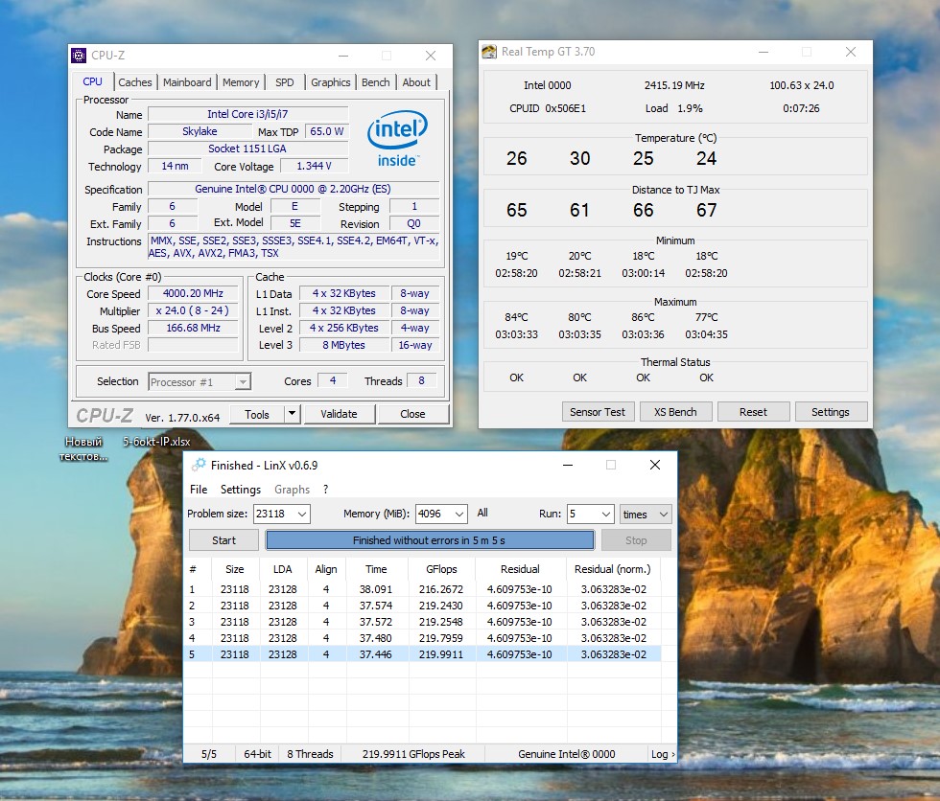Screen dimensions: 940x801
Task: Click the 2415.19 MHz reading in Real Temp
Action: click(674, 85)
